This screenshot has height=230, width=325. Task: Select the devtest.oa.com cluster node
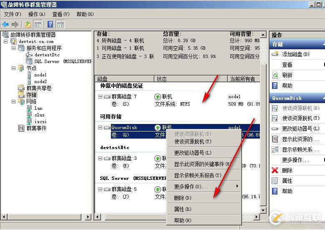(36, 41)
